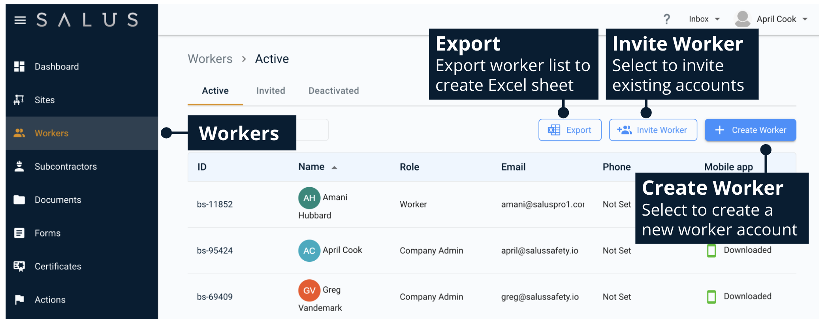The width and height of the screenshot is (828, 327).
Task: Select the Subcontractors sidebar icon
Action: point(19,167)
